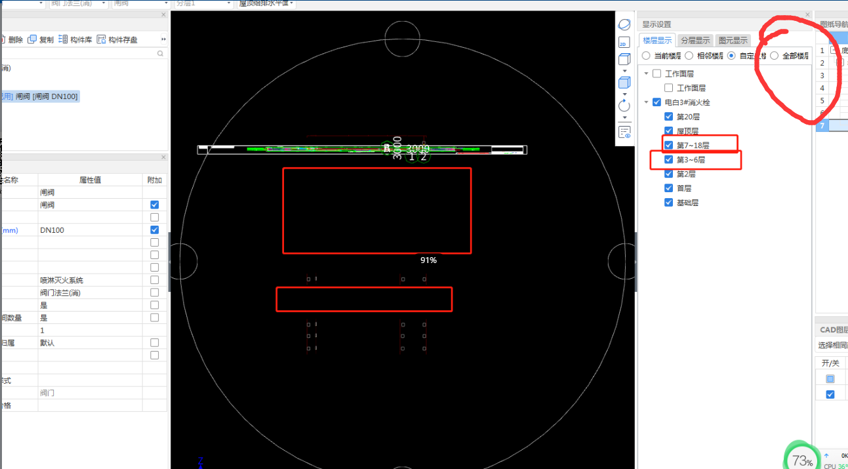Toggle 附加 checkbox for 默认 row
Screen dimensions: 848x469
[x=155, y=342]
